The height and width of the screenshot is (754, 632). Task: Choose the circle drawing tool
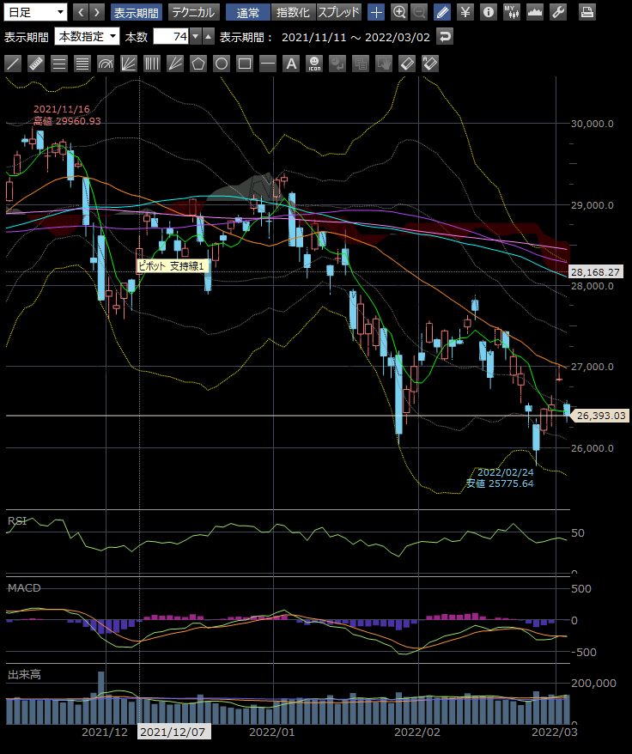coord(222,64)
